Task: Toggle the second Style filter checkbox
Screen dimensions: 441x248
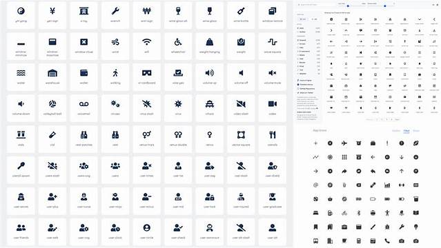Action: point(298,32)
